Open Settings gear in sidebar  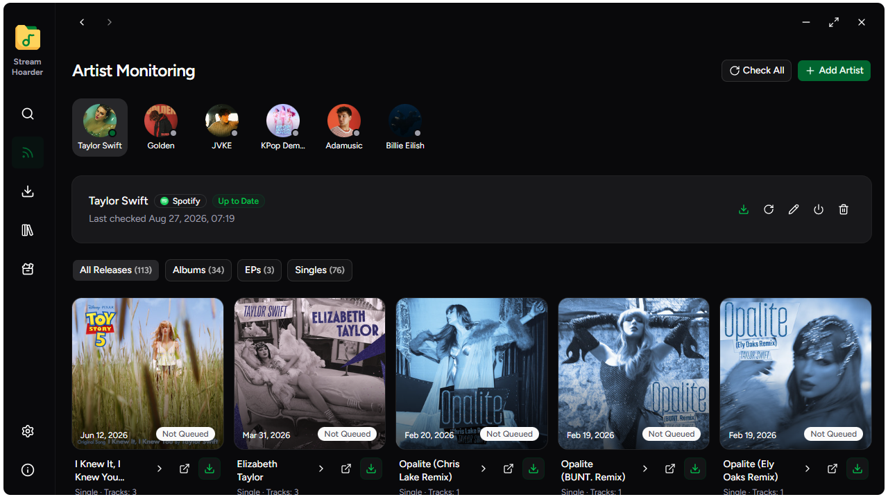pyautogui.click(x=28, y=431)
